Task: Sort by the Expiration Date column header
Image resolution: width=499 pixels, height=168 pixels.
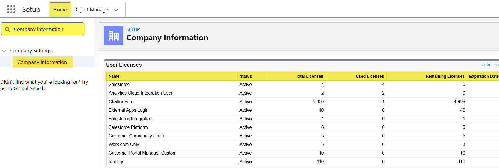Action: click(484, 76)
